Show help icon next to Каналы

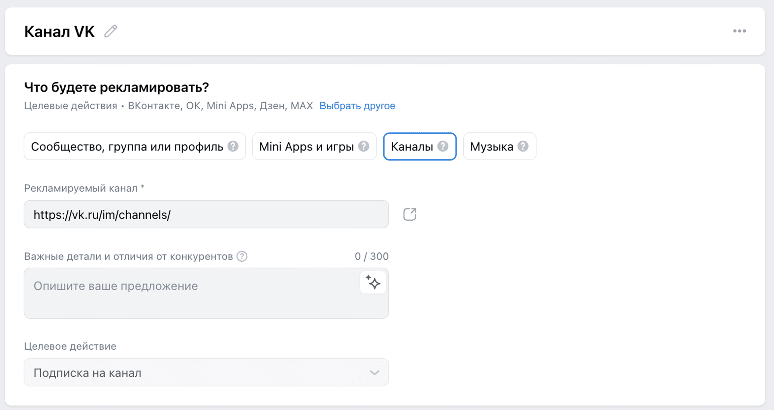pyautogui.click(x=443, y=146)
